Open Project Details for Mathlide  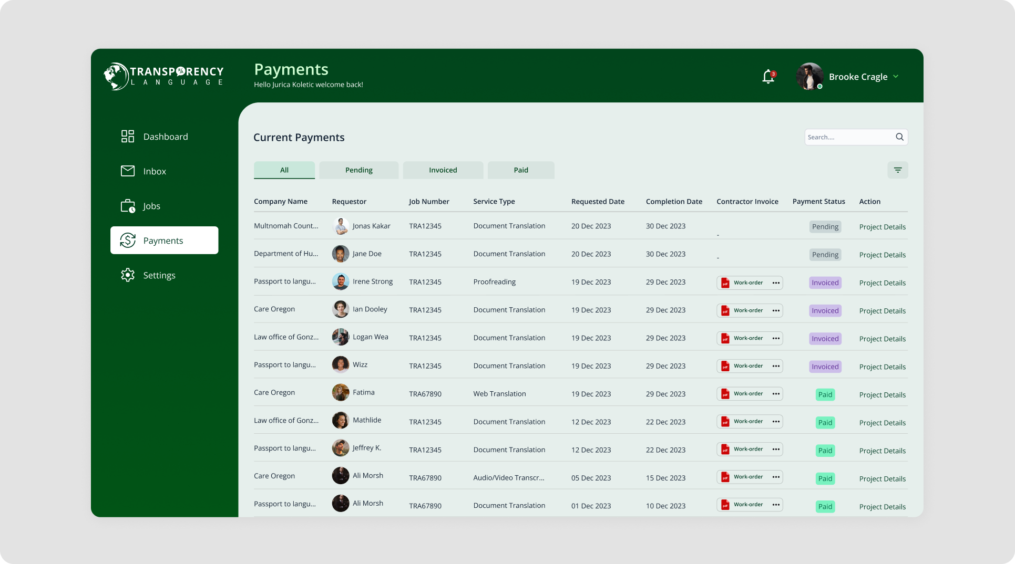883,423
